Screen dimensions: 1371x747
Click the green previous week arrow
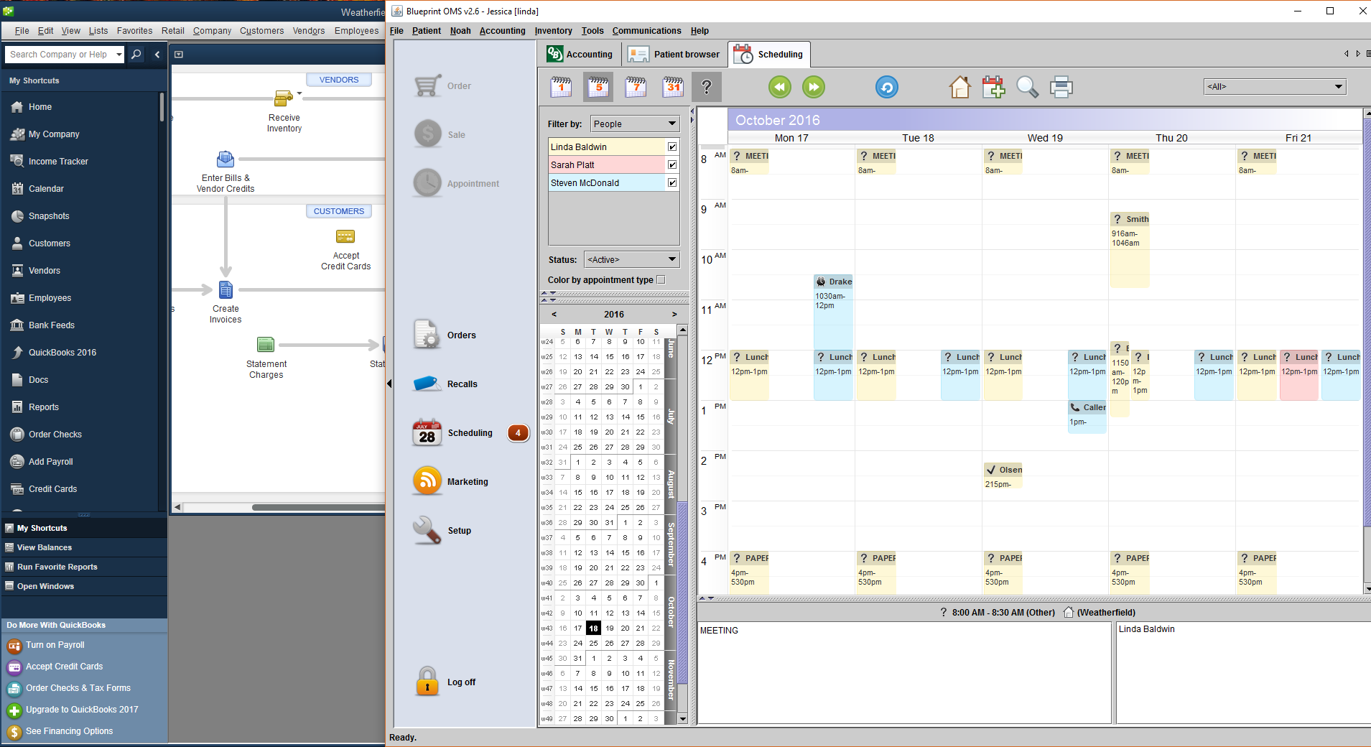pyautogui.click(x=779, y=87)
